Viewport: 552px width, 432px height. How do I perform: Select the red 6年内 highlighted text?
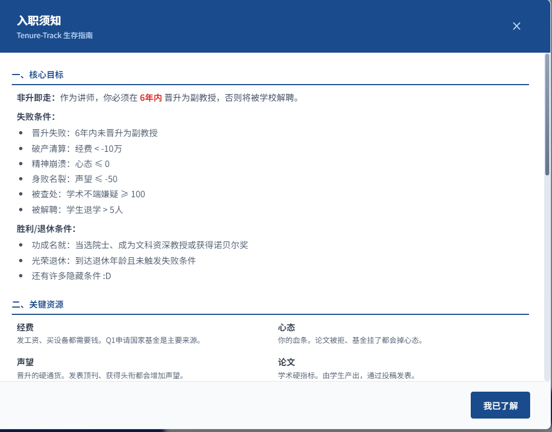(150, 97)
